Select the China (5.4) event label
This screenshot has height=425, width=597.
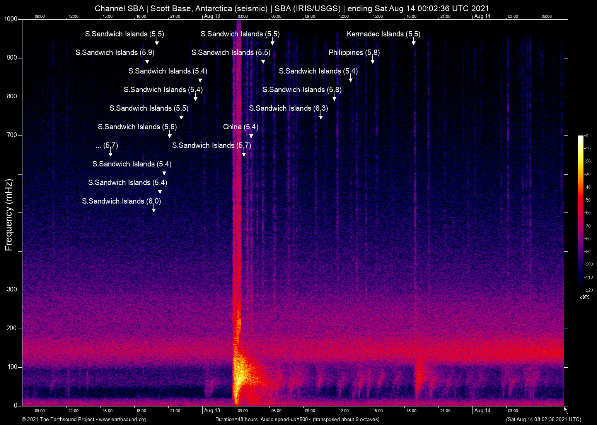point(241,127)
